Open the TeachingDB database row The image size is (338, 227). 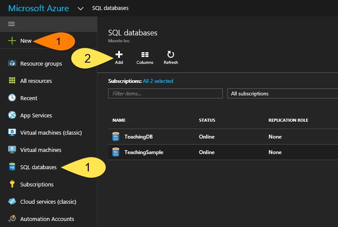138,137
